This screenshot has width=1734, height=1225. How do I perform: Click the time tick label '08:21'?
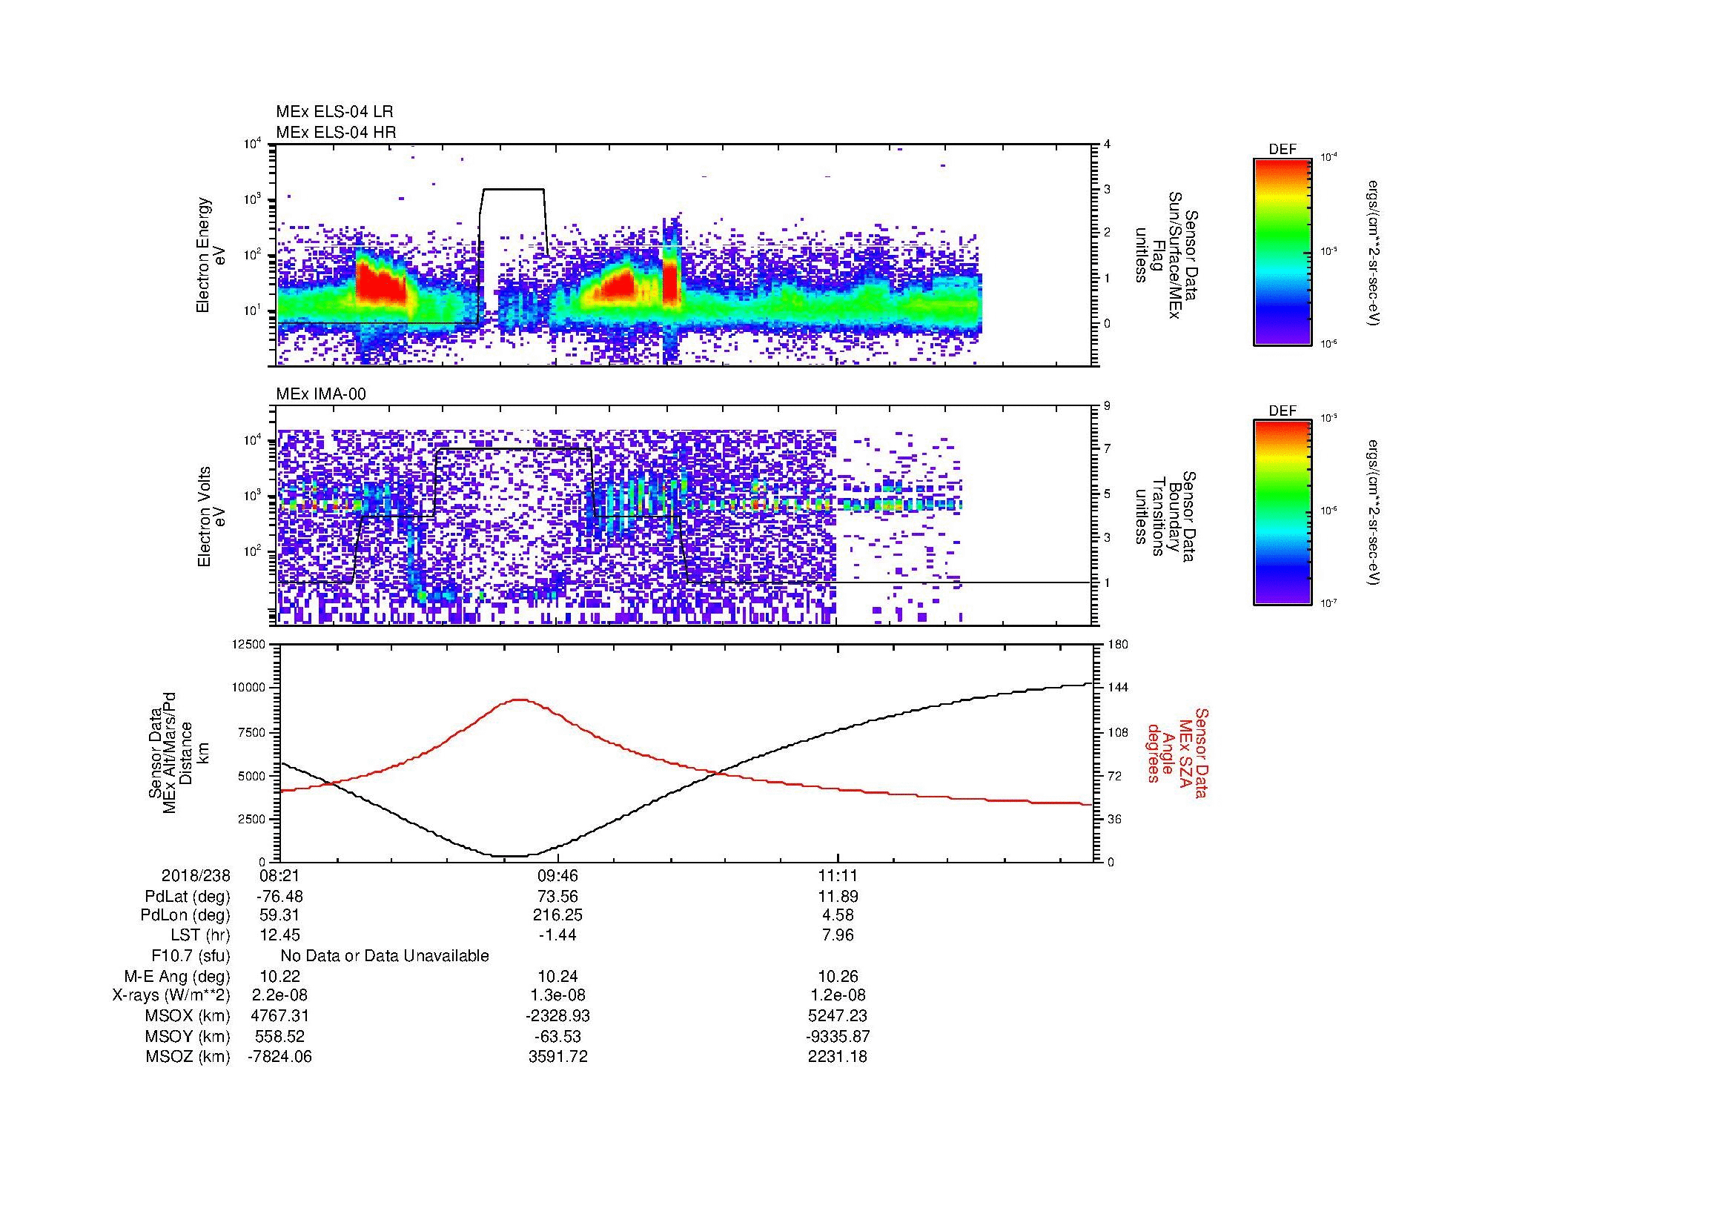coord(279,876)
